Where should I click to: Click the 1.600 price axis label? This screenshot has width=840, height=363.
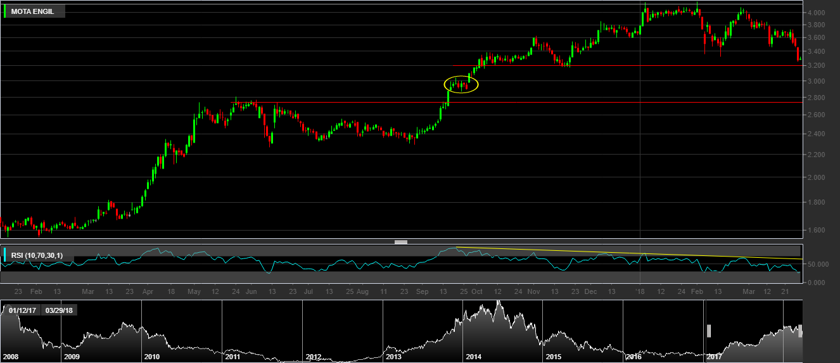815,230
